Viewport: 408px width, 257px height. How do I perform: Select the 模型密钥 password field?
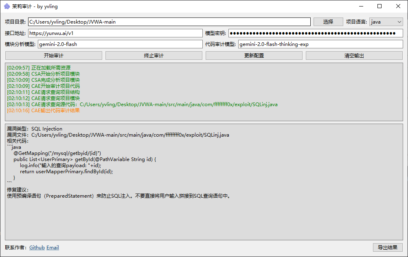point(315,33)
